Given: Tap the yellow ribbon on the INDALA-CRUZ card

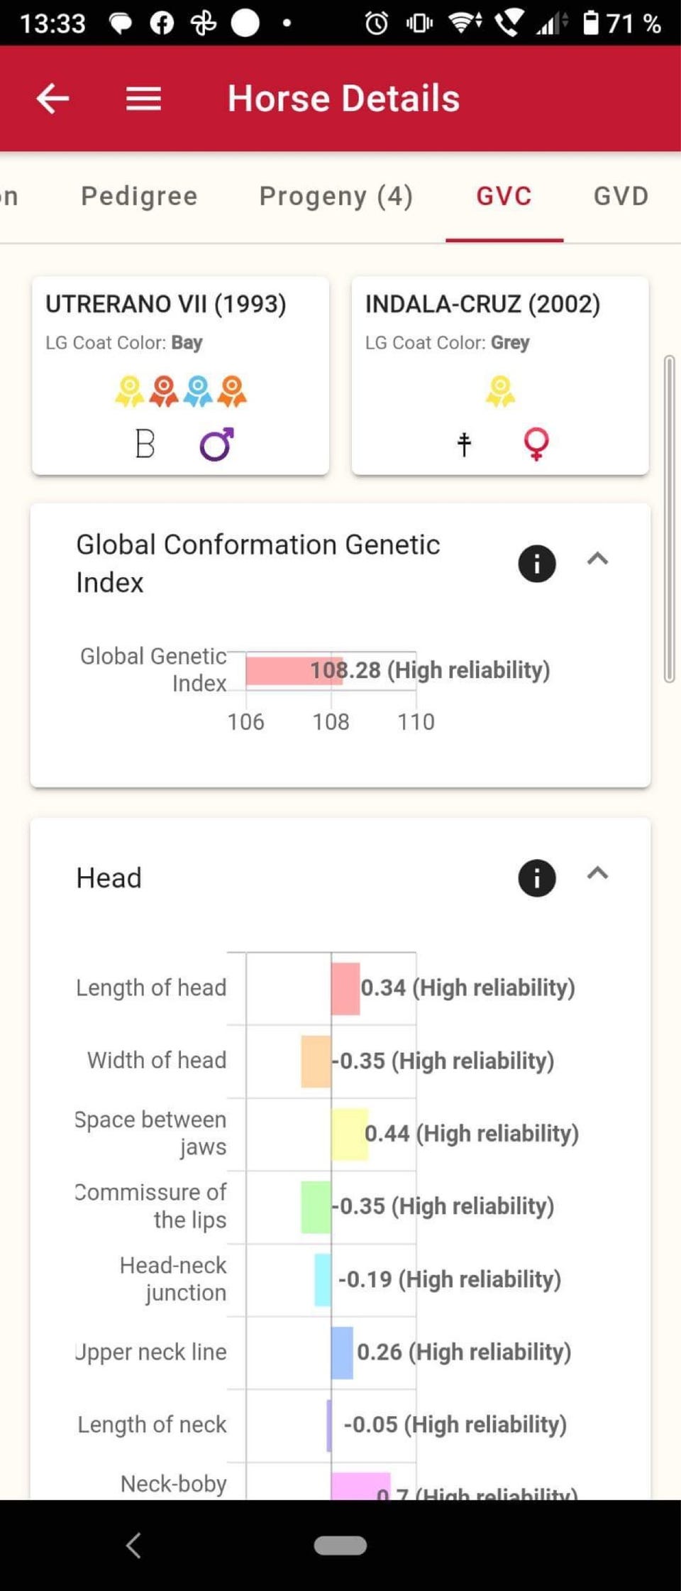Looking at the screenshot, I should coord(500,391).
